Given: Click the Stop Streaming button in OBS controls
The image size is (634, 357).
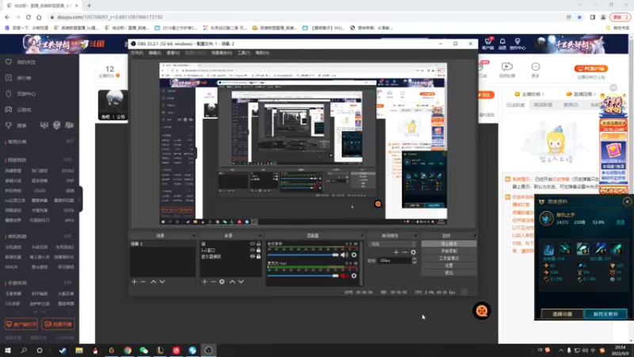Looking at the screenshot, I should click(449, 244).
